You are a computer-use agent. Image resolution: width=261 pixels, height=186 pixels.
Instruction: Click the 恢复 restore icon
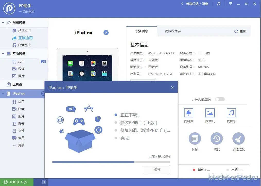(217, 139)
